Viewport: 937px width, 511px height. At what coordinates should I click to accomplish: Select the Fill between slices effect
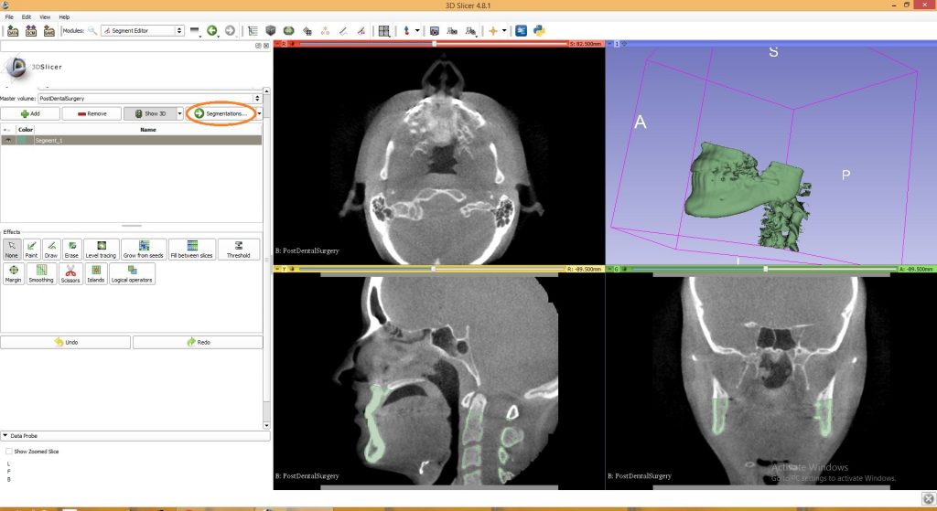192,249
